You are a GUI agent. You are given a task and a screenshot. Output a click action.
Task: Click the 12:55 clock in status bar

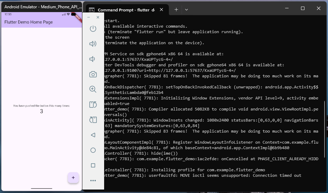pyautogui.click(x=8, y=15)
